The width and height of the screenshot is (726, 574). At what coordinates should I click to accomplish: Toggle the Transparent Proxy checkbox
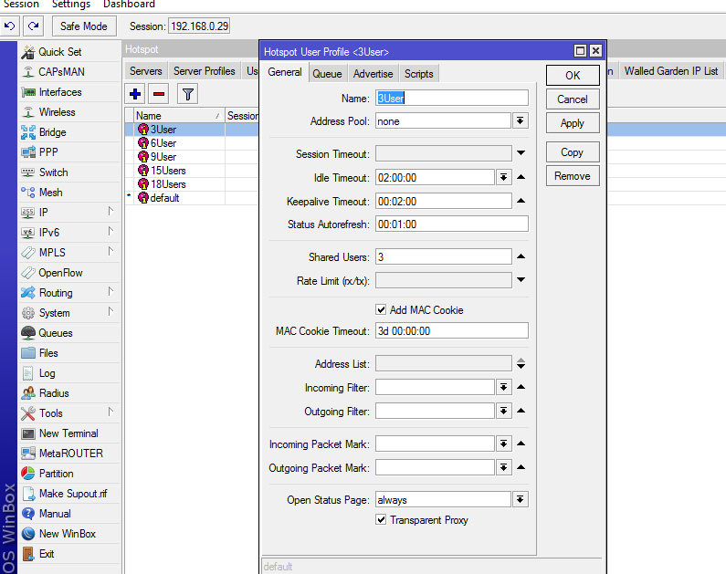[x=381, y=520]
